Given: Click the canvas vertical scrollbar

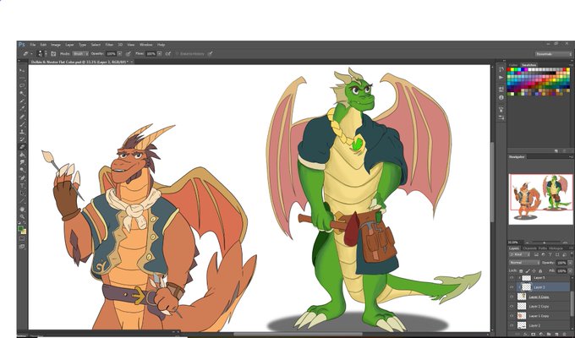Looking at the screenshot, I should [x=492, y=182].
